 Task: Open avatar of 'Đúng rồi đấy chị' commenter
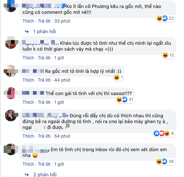11,115
